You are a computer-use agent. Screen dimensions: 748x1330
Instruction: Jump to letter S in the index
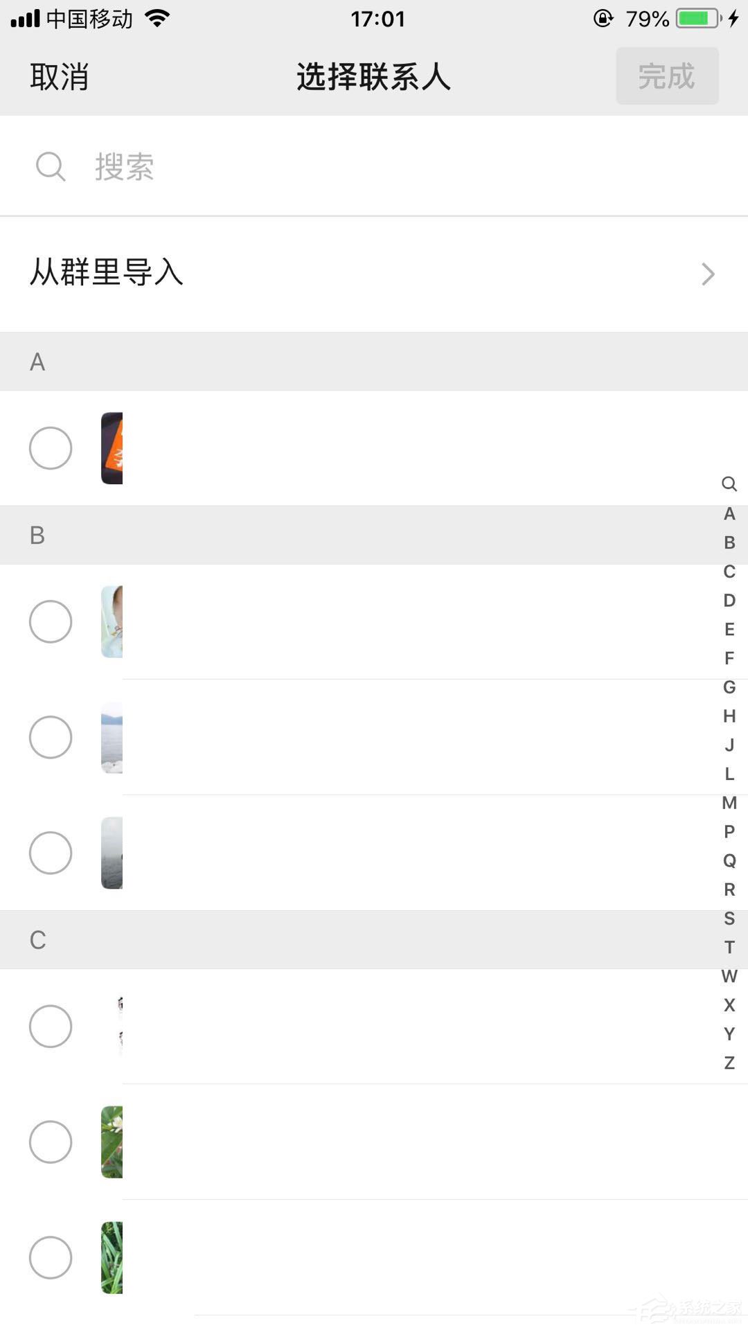[x=729, y=919]
